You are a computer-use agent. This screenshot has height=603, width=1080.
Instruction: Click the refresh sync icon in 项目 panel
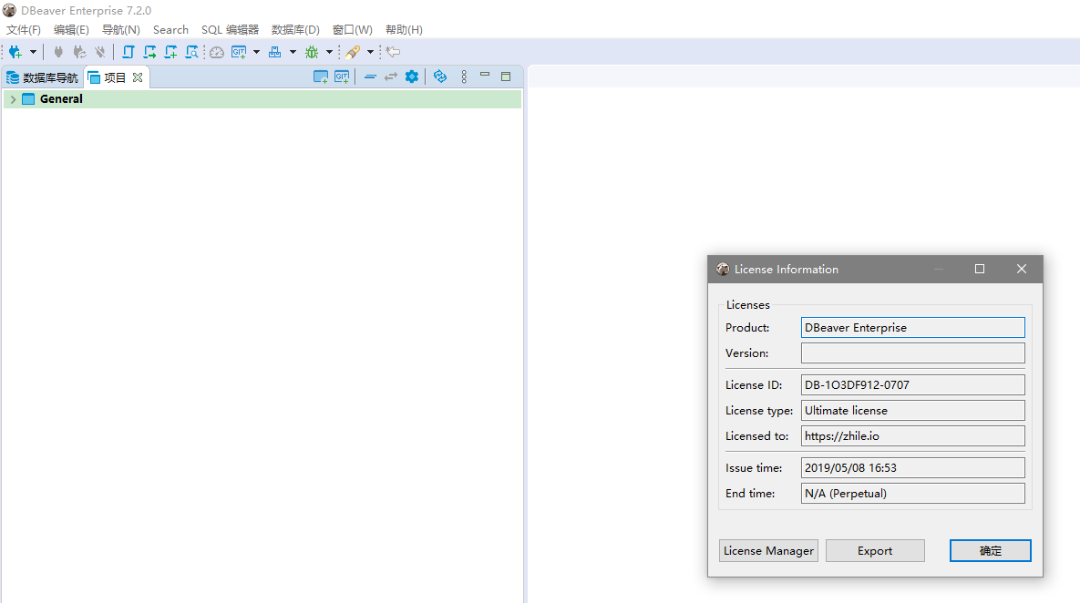click(x=440, y=77)
